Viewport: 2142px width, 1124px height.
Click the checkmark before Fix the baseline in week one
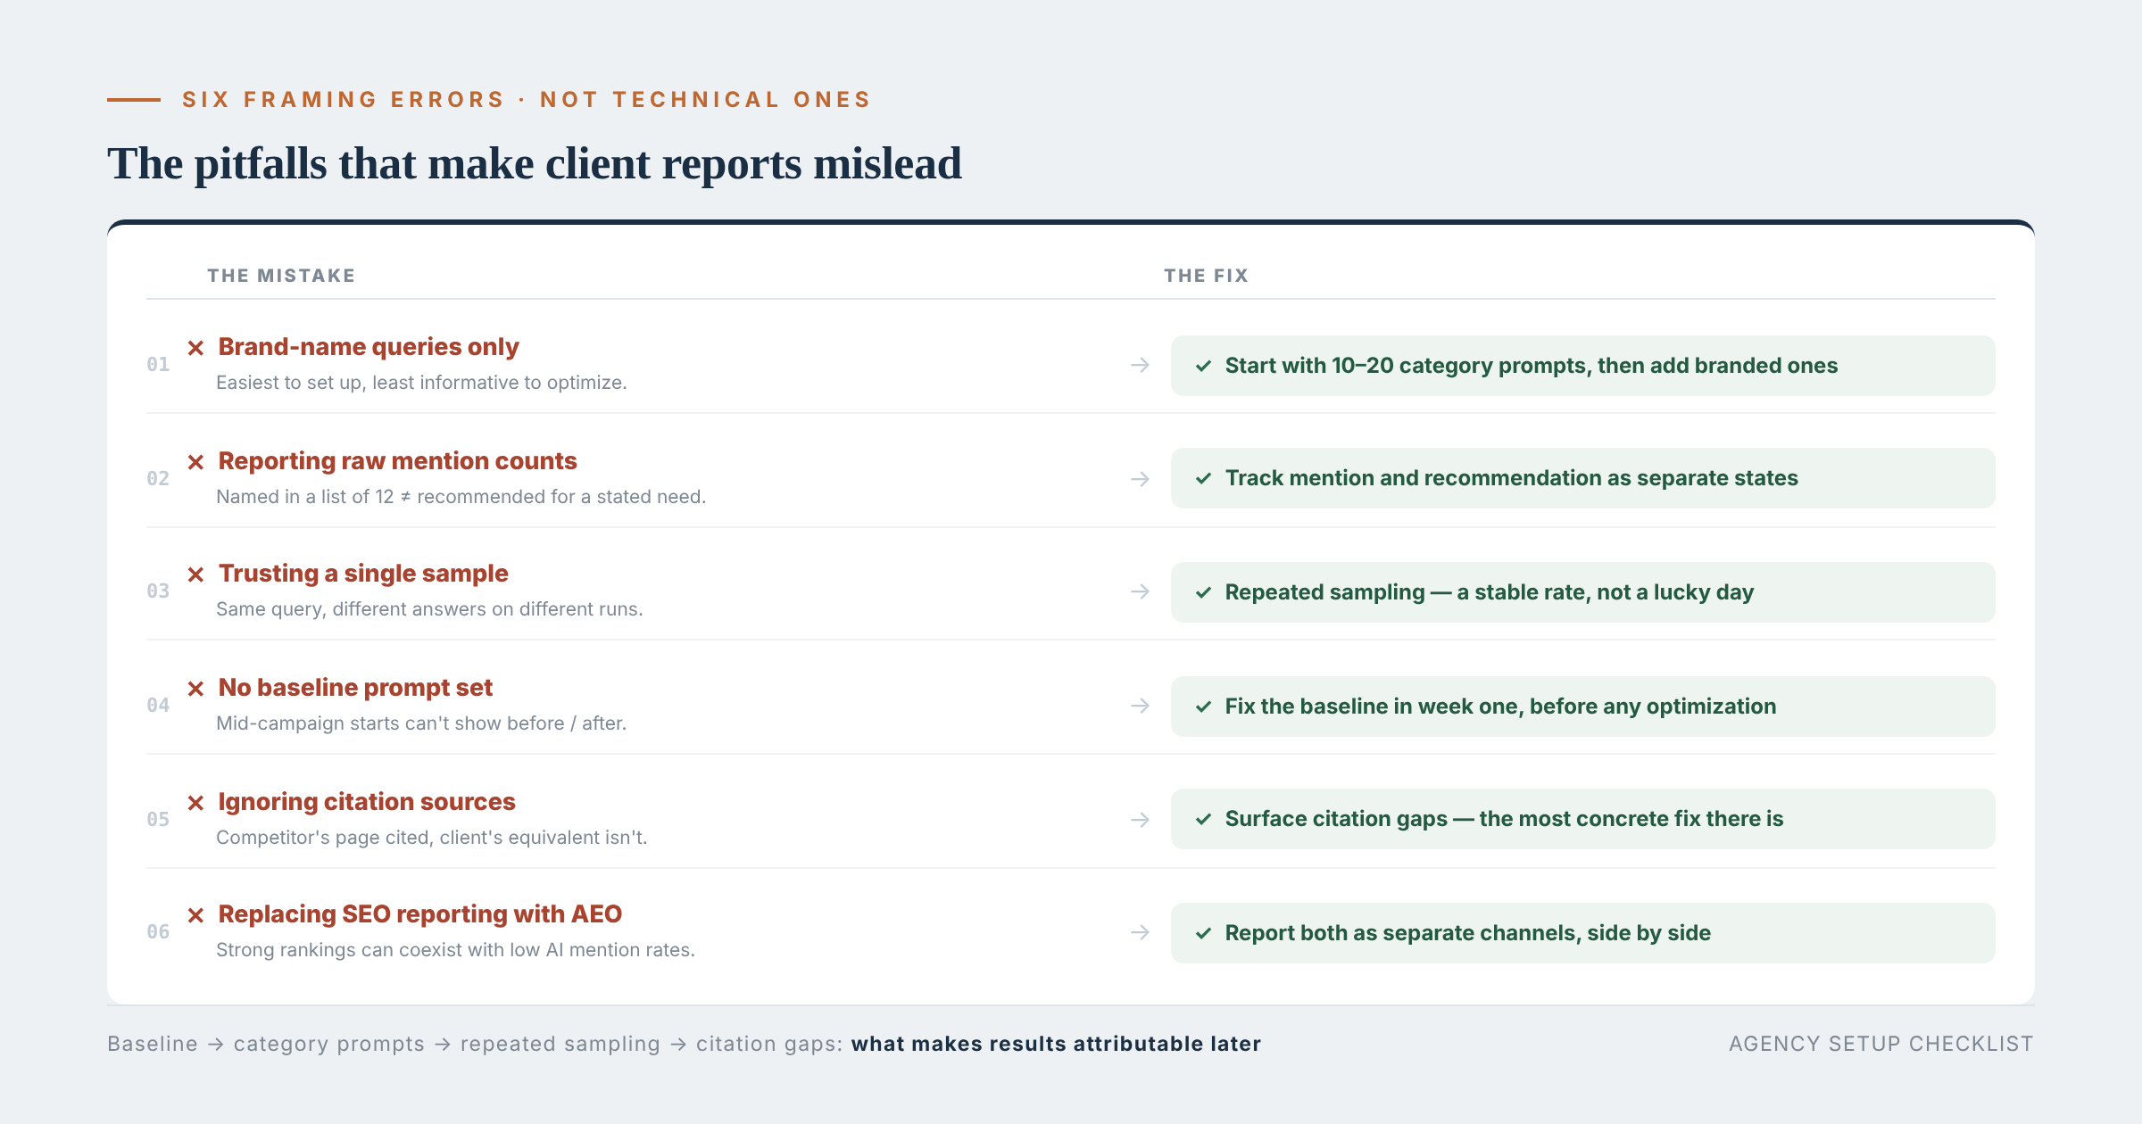[x=1203, y=707]
